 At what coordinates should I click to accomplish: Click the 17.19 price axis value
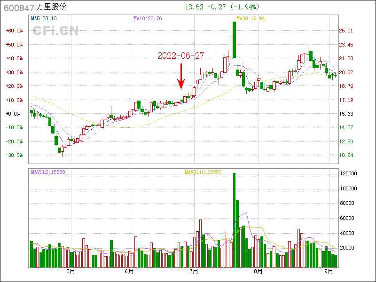pos(346,100)
